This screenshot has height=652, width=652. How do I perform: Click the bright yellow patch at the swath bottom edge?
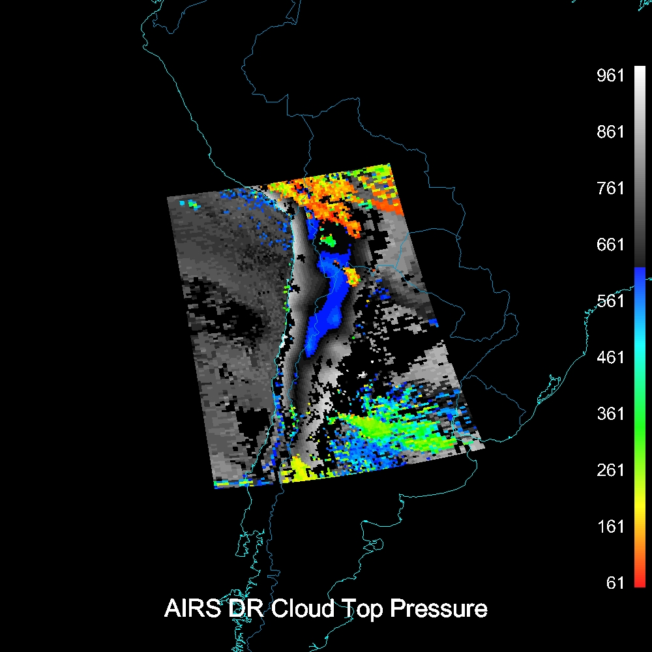(x=300, y=469)
